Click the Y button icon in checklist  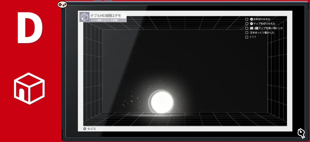(251, 24)
